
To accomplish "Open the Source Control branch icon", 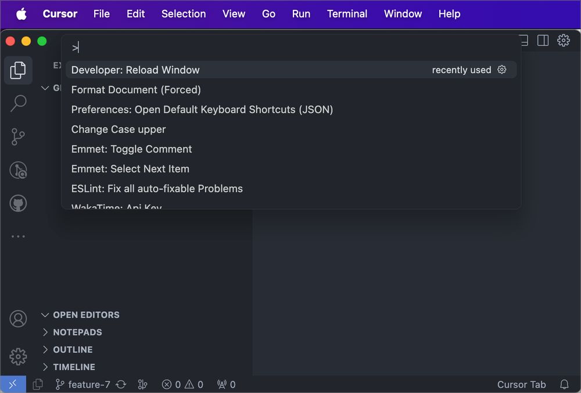I will 18,136.
